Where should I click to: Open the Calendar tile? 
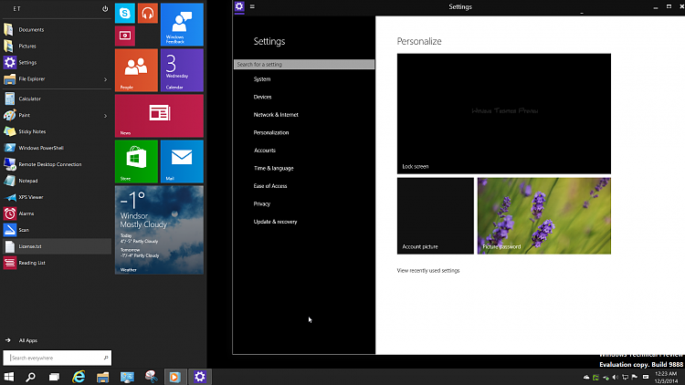pyautogui.click(x=182, y=70)
